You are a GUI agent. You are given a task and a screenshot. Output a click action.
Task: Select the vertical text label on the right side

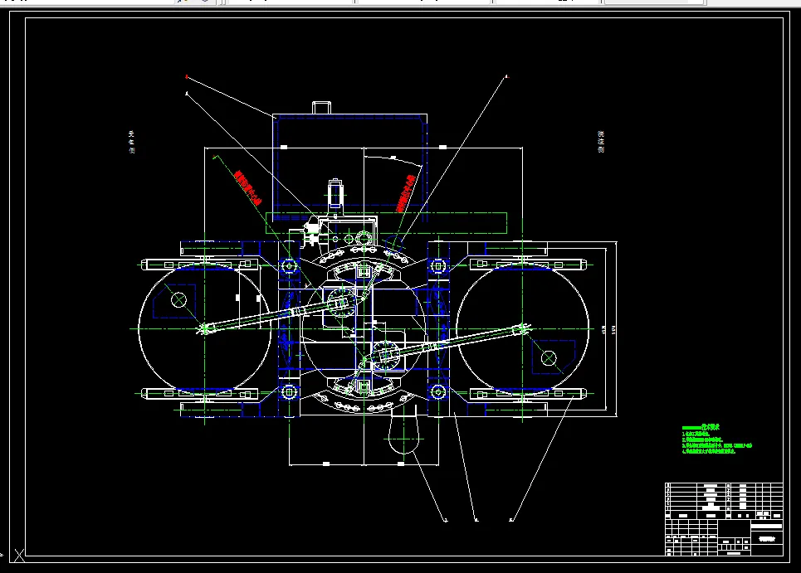click(601, 142)
